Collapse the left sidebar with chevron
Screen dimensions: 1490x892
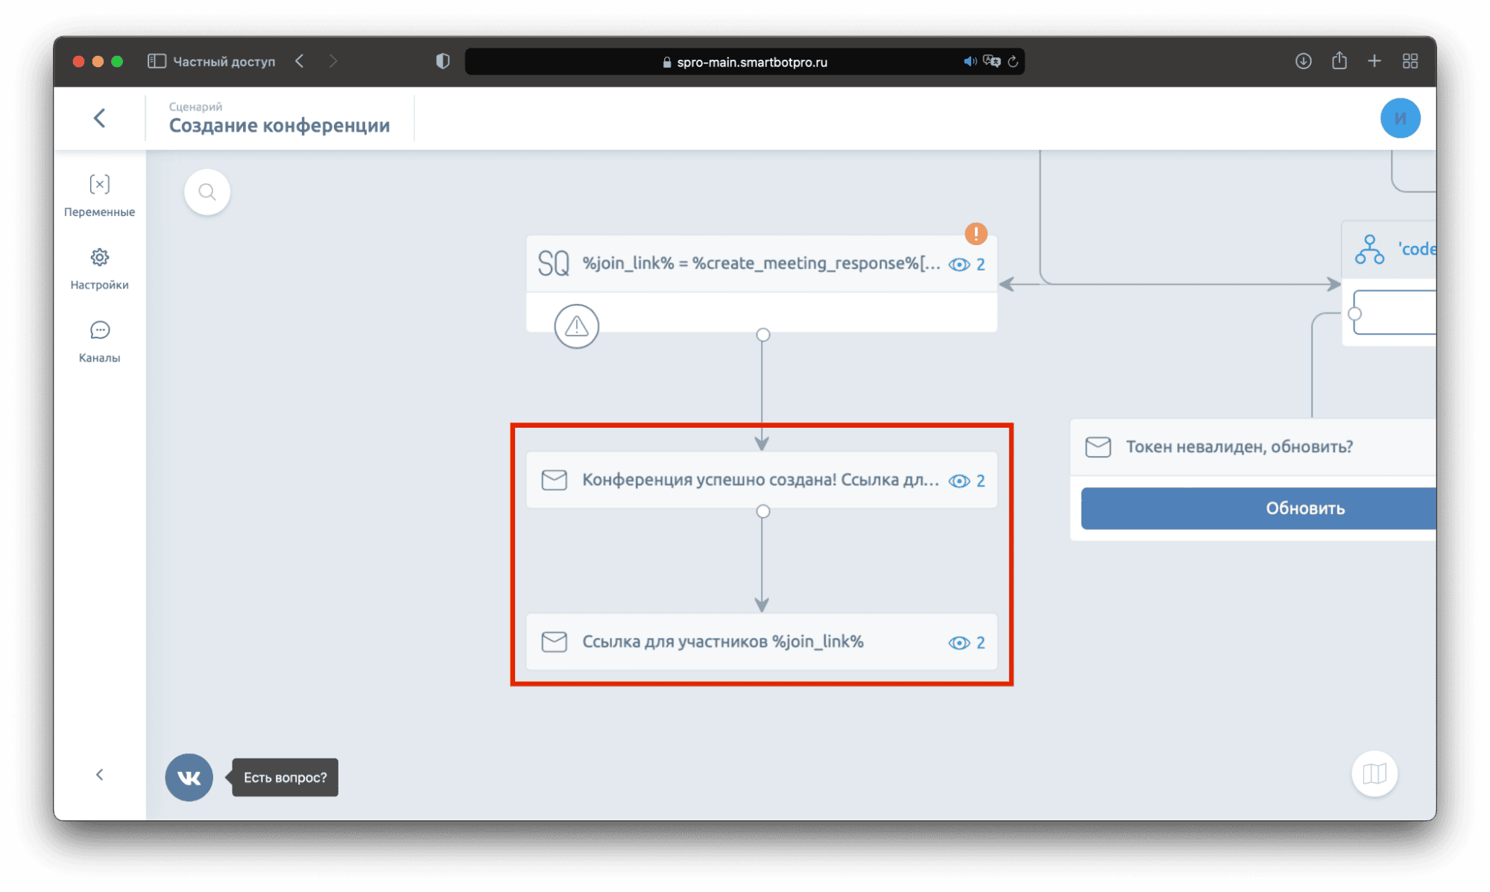pyautogui.click(x=99, y=774)
